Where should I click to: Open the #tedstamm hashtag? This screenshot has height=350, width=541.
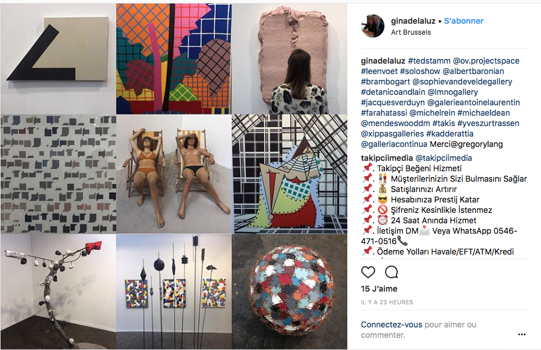429,61
